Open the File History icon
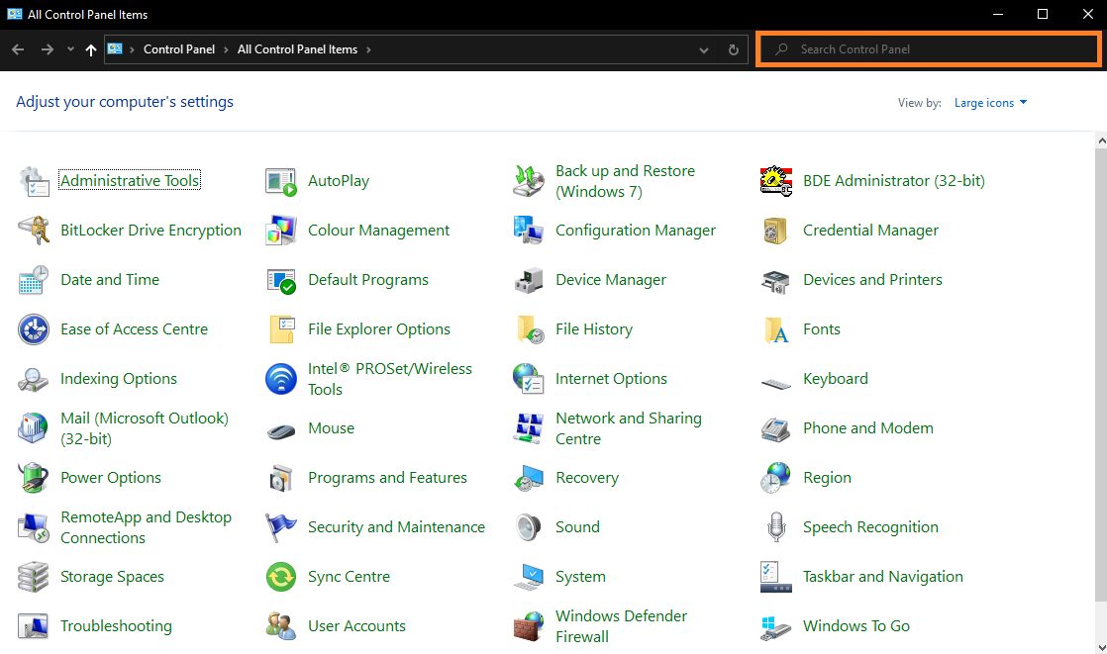1107x654 pixels. point(529,329)
